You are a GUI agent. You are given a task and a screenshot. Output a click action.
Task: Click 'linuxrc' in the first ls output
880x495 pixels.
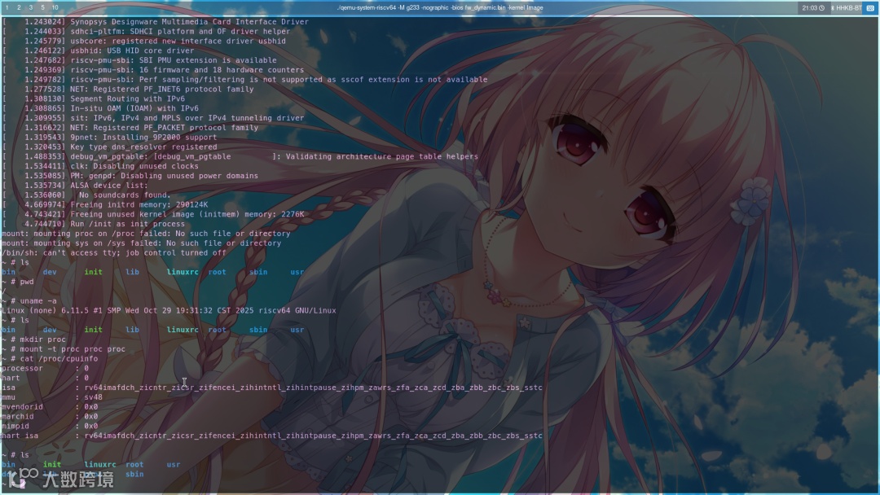click(x=183, y=272)
